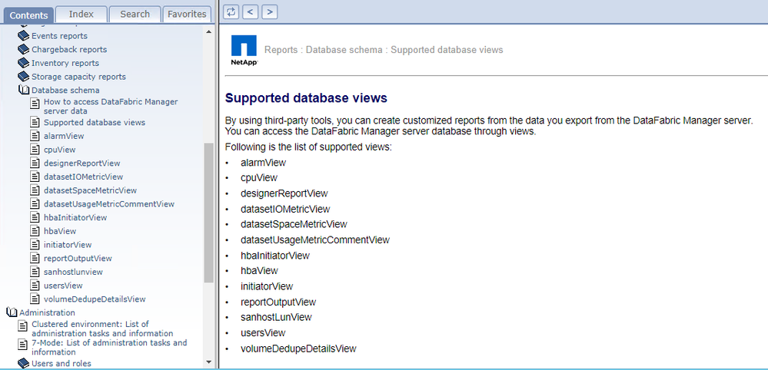Click page icon beside reportOutputView
The width and height of the screenshot is (768, 370).
coord(35,258)
